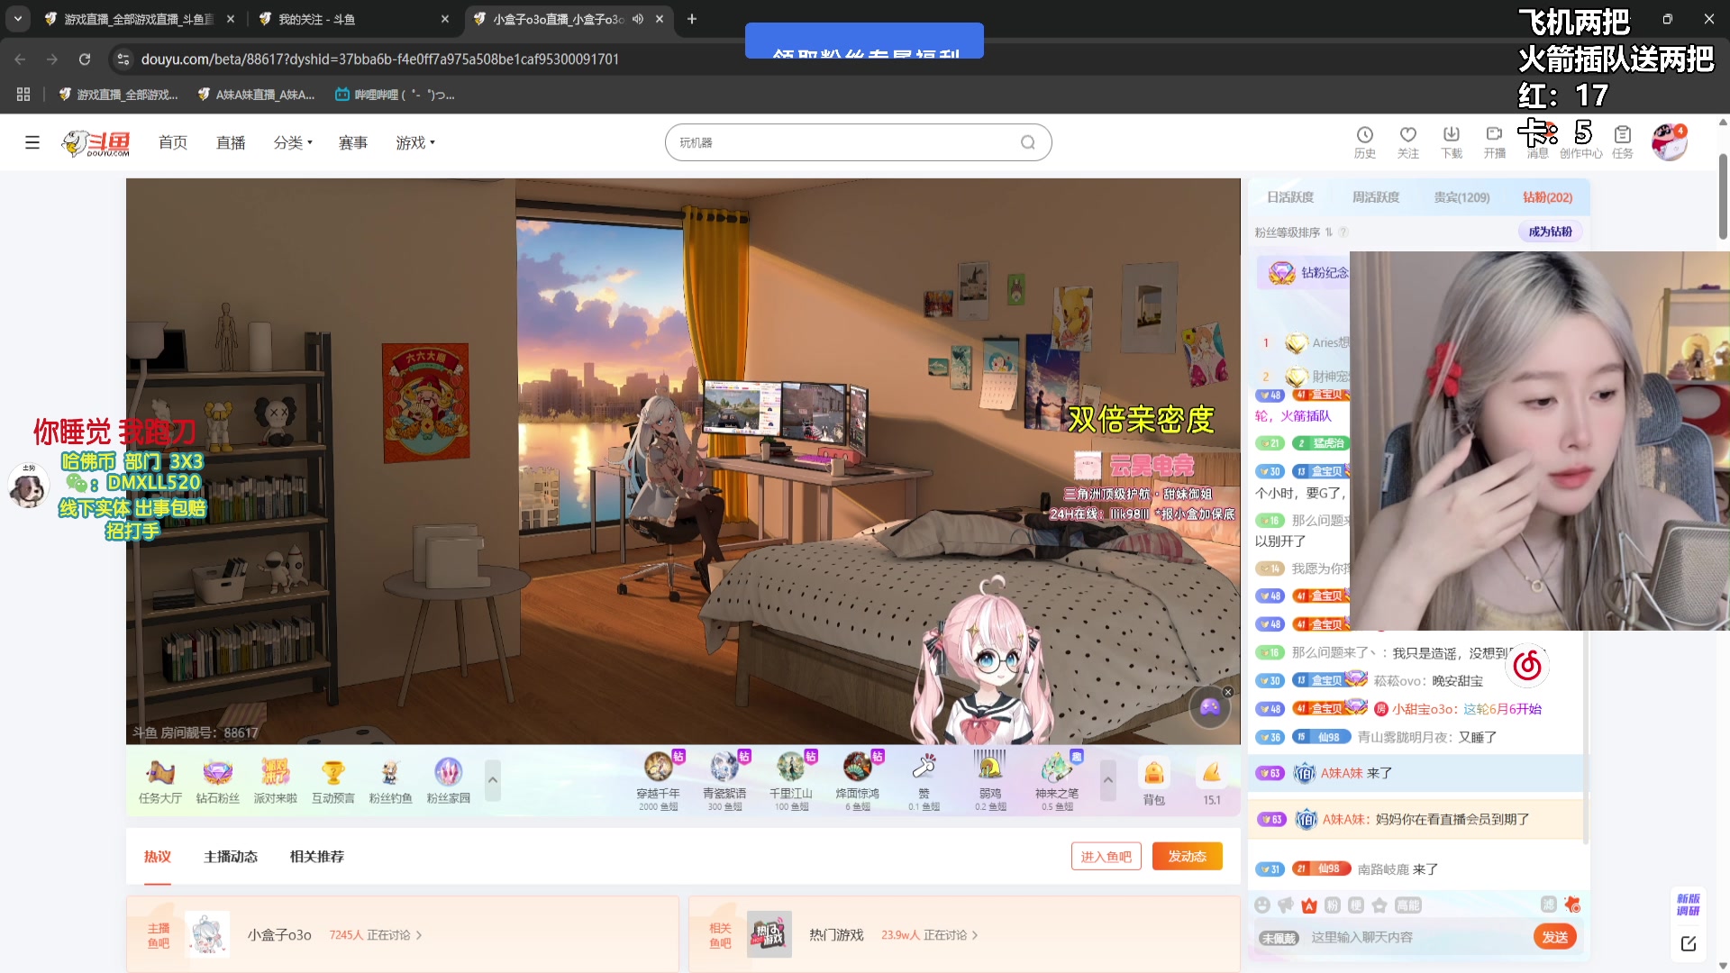1730x973 pixels.
Task: Switch to 相关推荐 tab
Action: (x=317, y=856)
